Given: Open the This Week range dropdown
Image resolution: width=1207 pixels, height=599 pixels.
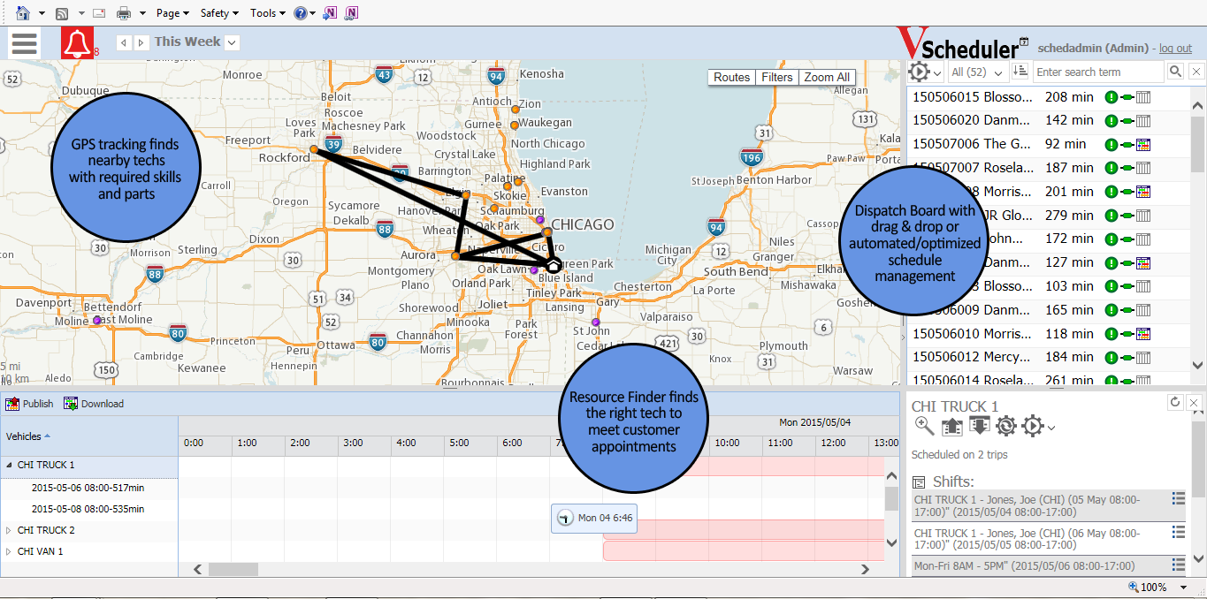Looking at the screenshot, I should pyautogui.click(x=232, y=42).
